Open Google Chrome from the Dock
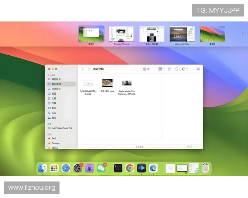The image size is (248, 198). (x=130, y=168)
